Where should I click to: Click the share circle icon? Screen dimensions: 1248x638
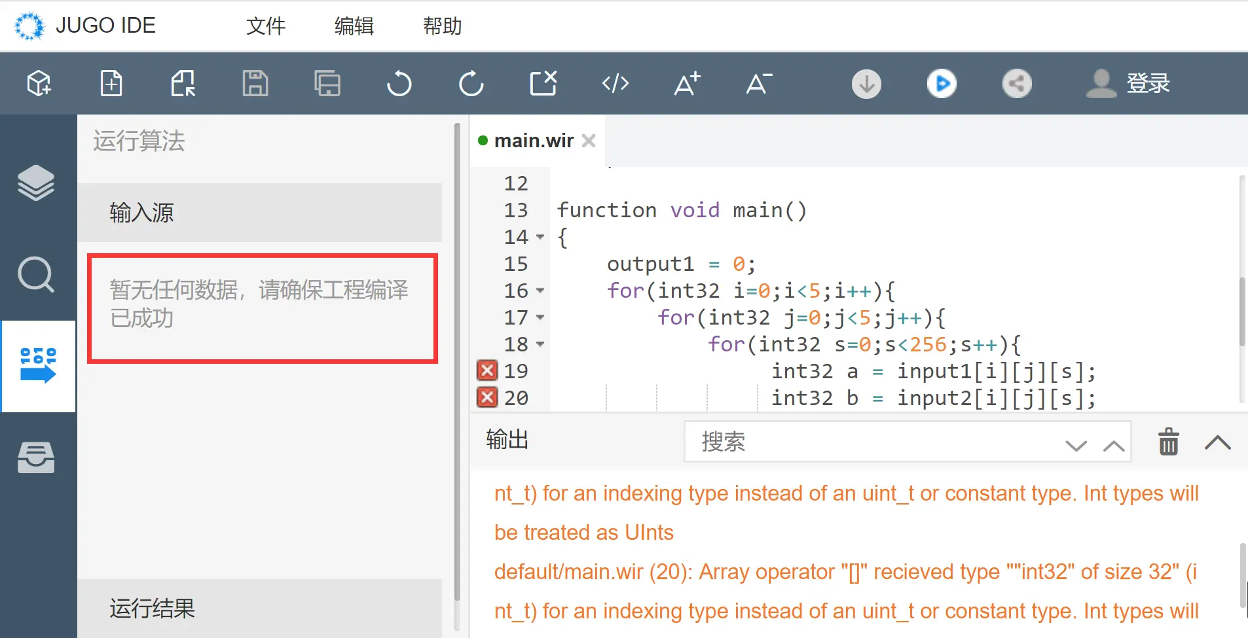click(x=1017, y=84)
